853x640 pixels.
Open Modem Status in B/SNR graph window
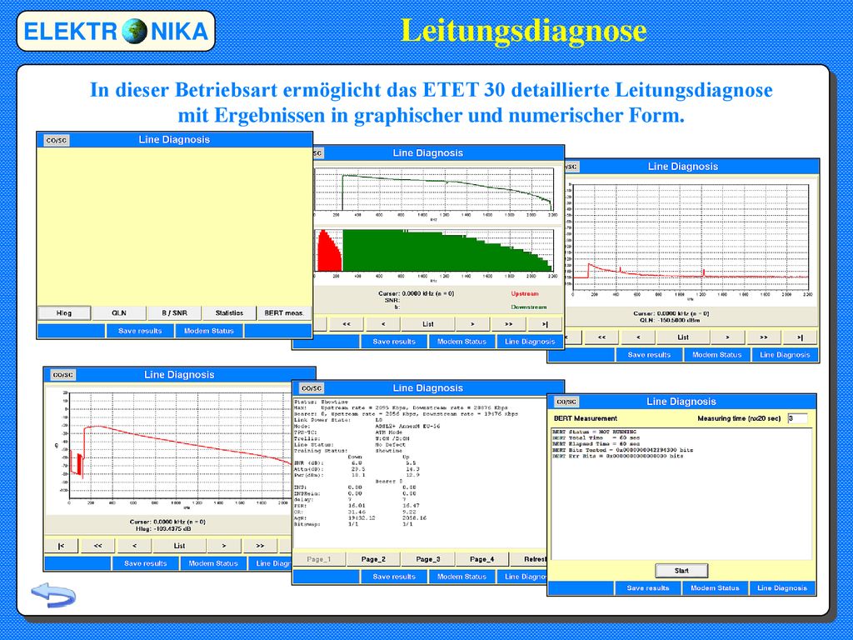(461, 342)
